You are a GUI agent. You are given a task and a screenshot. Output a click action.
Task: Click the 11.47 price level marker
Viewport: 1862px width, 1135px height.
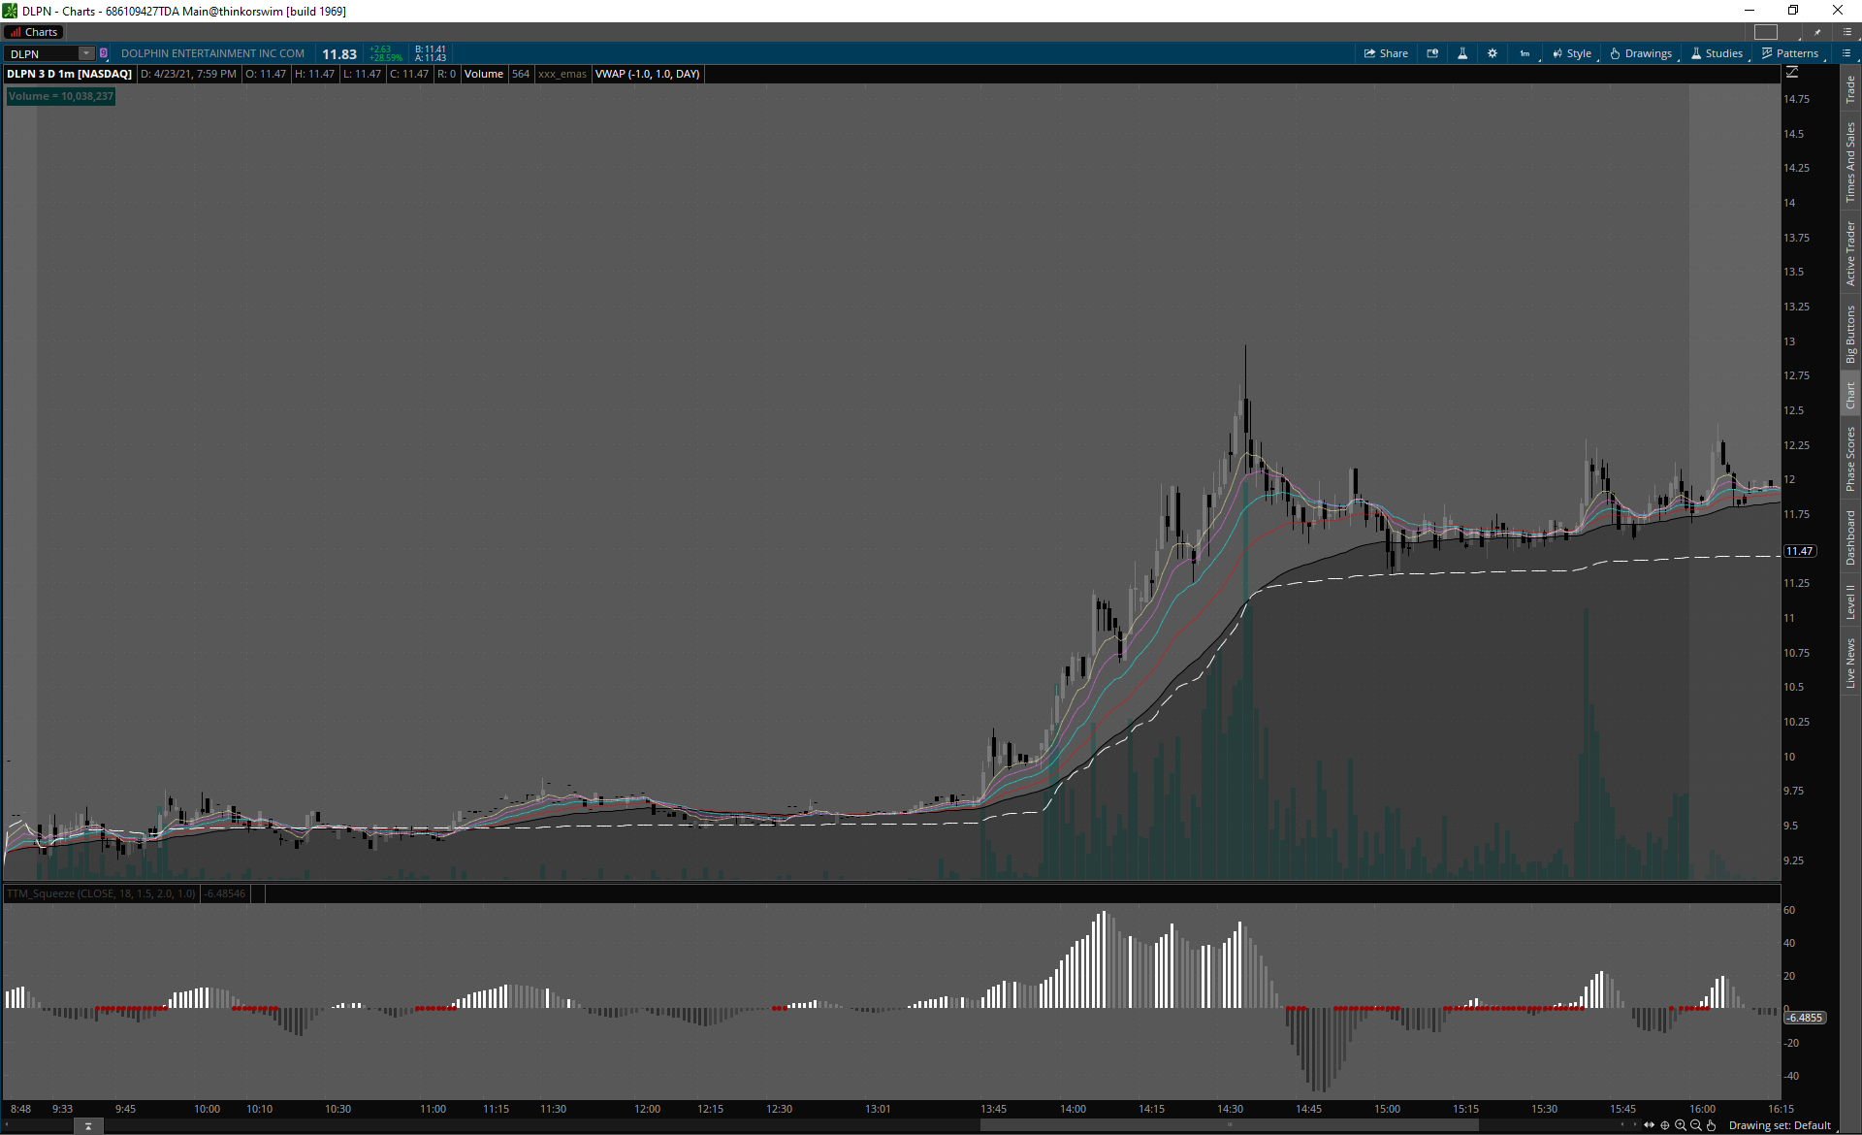point(1799,551)
